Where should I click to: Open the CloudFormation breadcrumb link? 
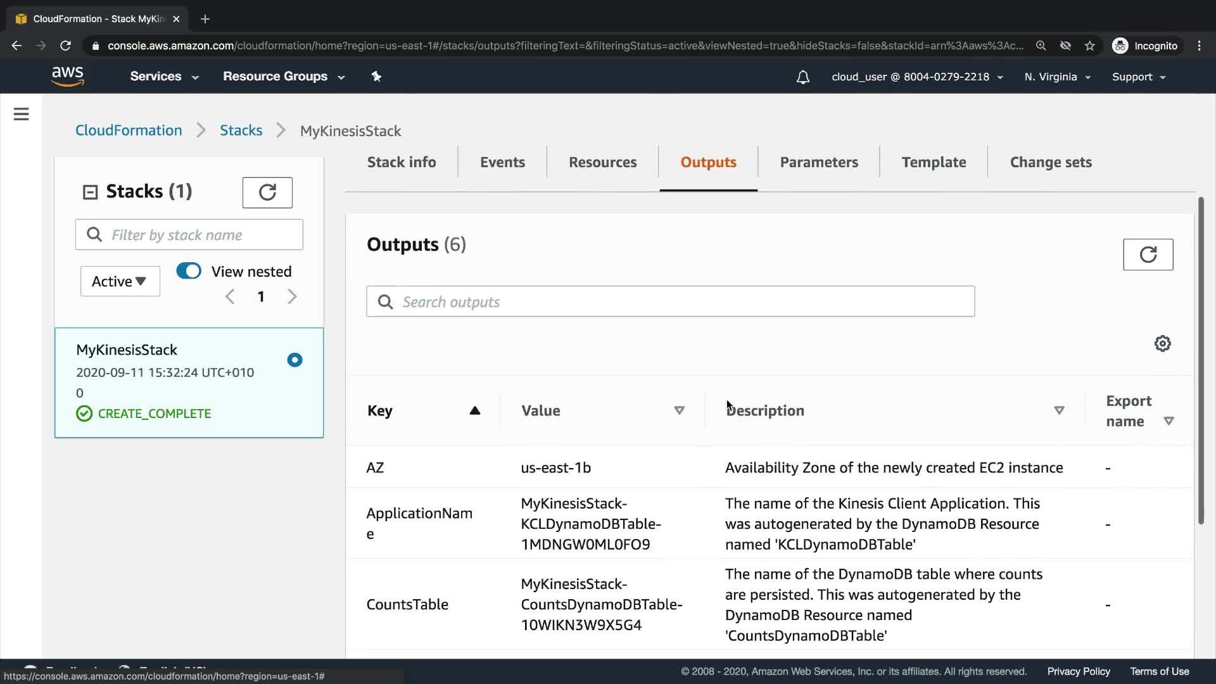tap(129, 130)
